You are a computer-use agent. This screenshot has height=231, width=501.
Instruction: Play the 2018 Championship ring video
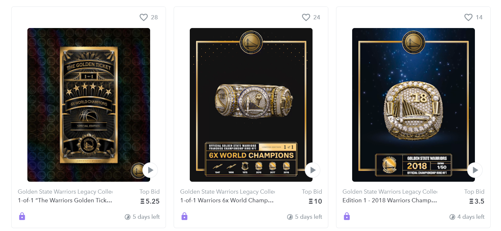click(x=475, y=170)
